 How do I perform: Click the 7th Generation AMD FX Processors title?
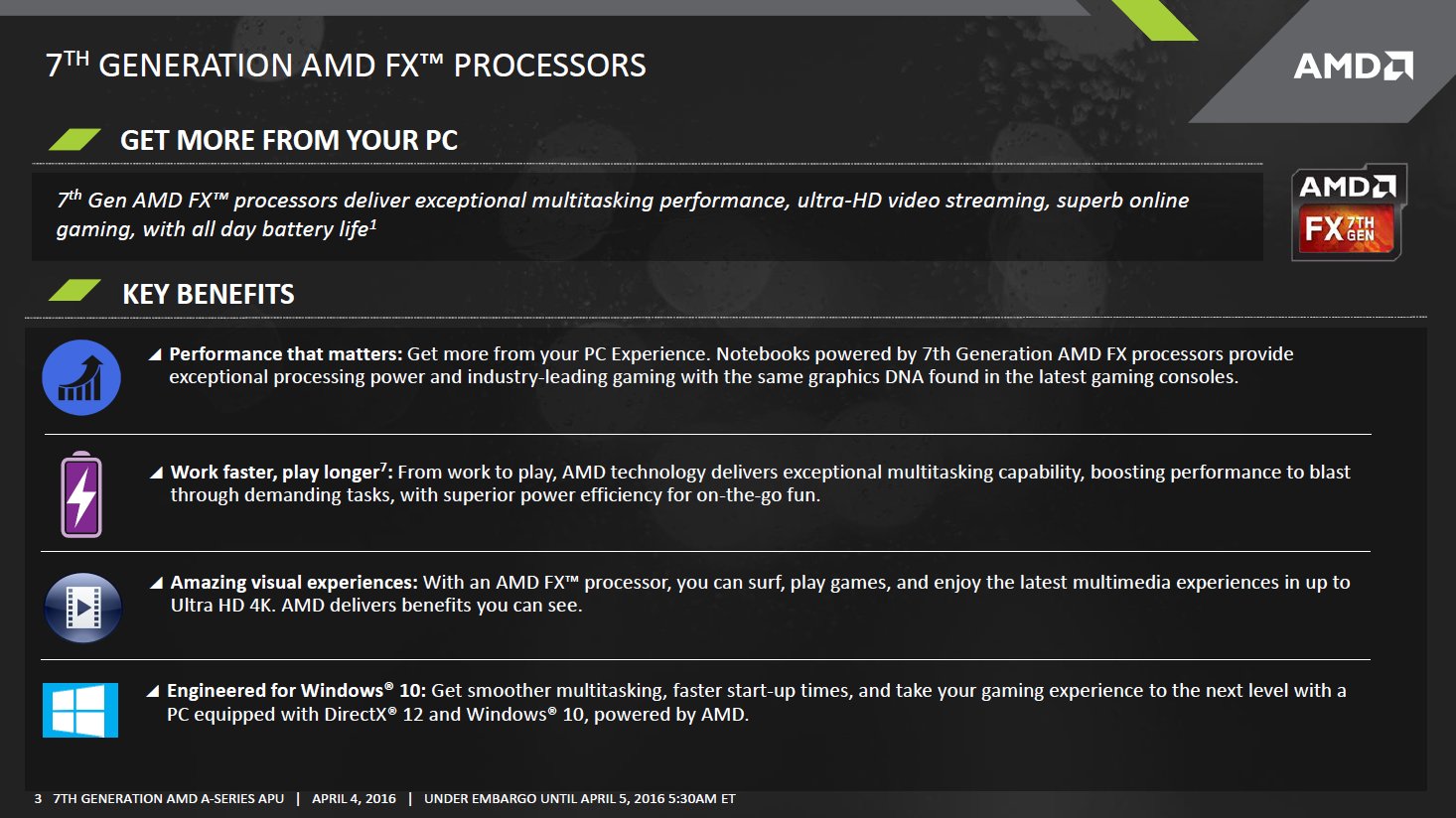tap(346, 65)
